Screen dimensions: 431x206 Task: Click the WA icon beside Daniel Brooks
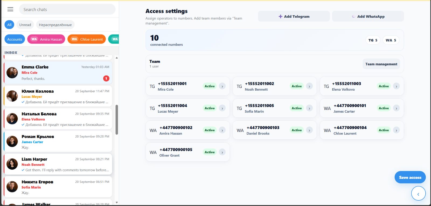(240, 131)
